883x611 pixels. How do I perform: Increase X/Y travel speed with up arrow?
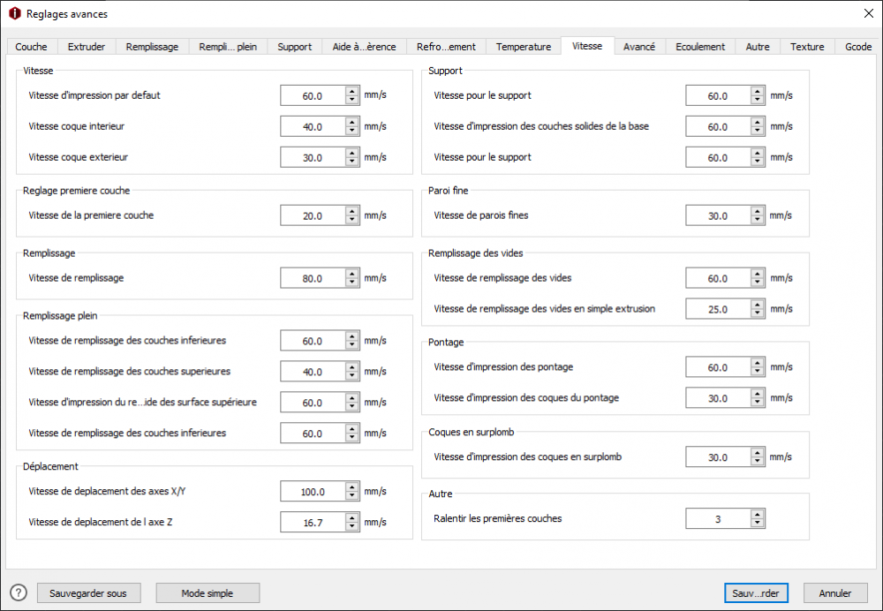(352, 487)
